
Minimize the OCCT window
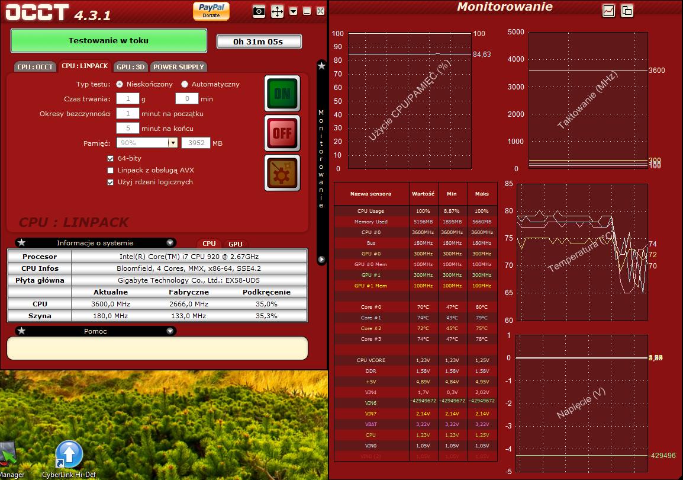(x=307, y=11)
